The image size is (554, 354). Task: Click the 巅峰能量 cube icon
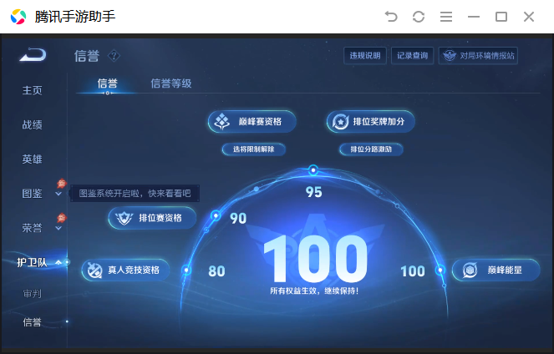tap(470, 271)
